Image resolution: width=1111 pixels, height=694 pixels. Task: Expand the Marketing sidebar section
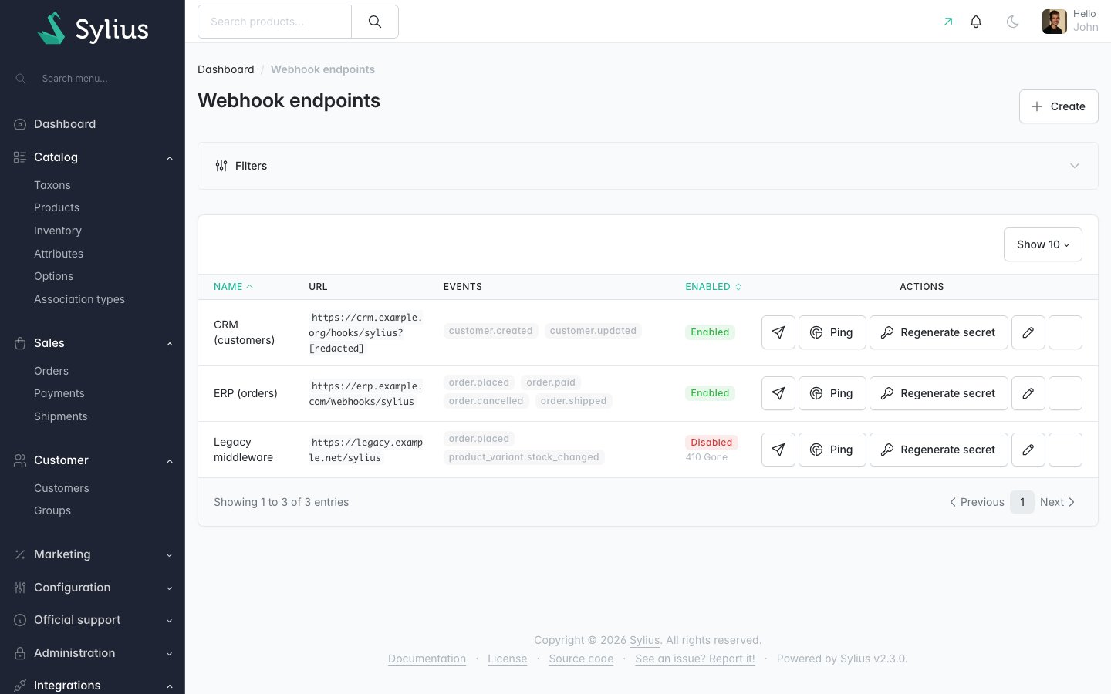pyautogui.click(x=93, y=554)
